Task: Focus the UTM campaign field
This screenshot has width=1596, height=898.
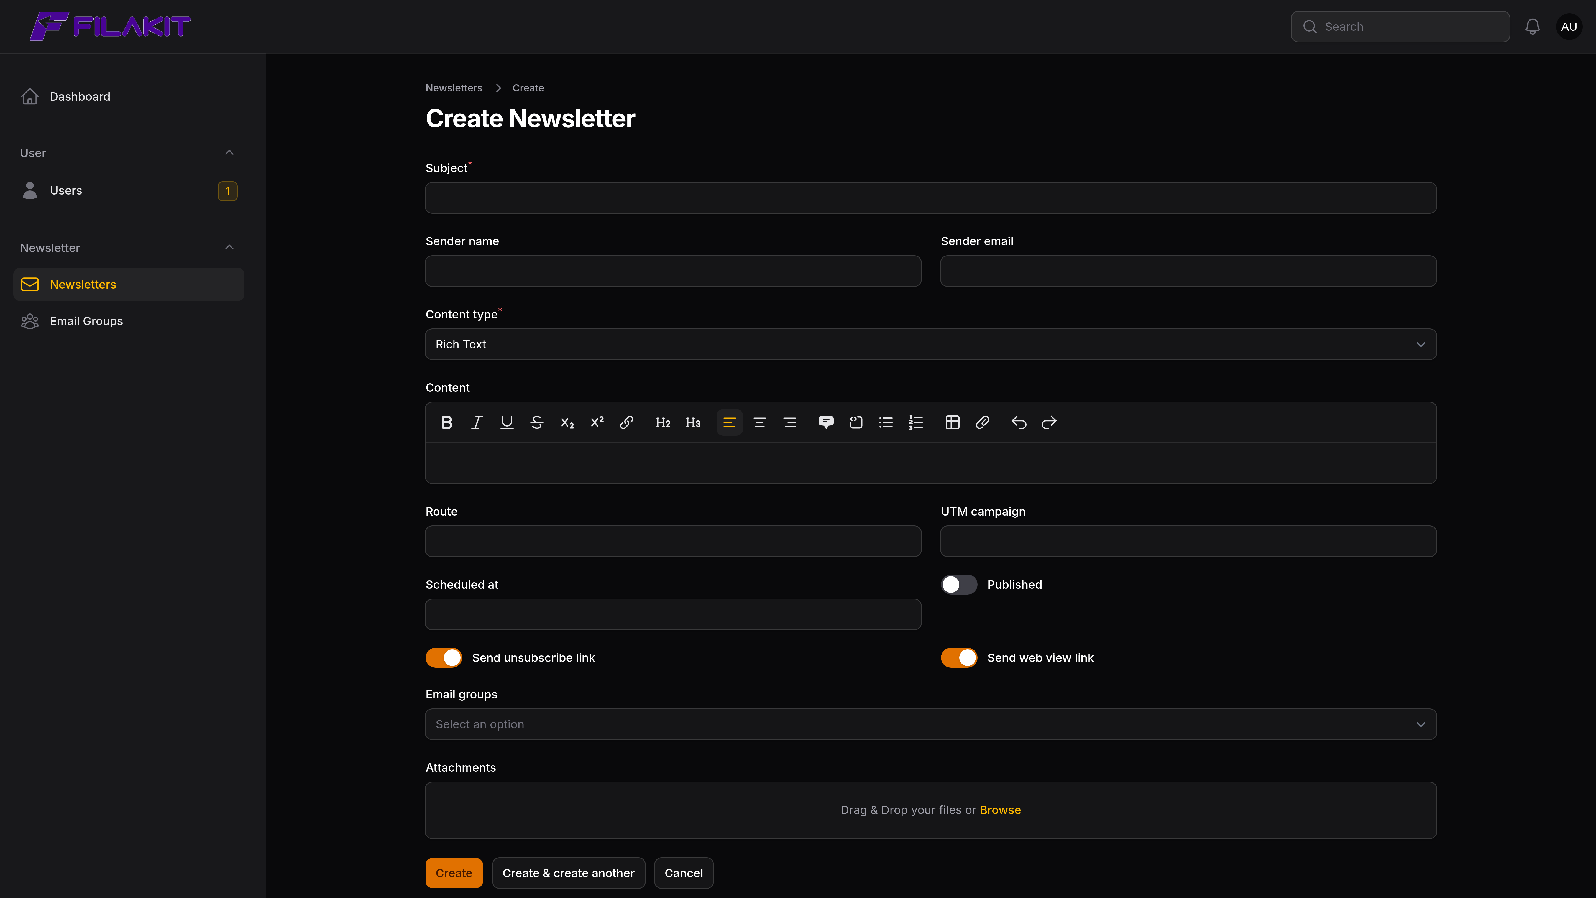Action: click(x=1188, y=541)
